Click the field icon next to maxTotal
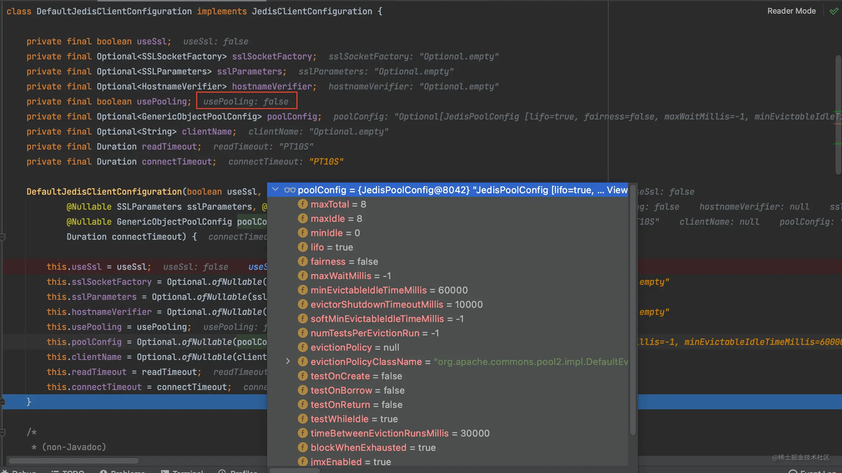The height and width of the screenshot is (473, 842). coord(303,204)
